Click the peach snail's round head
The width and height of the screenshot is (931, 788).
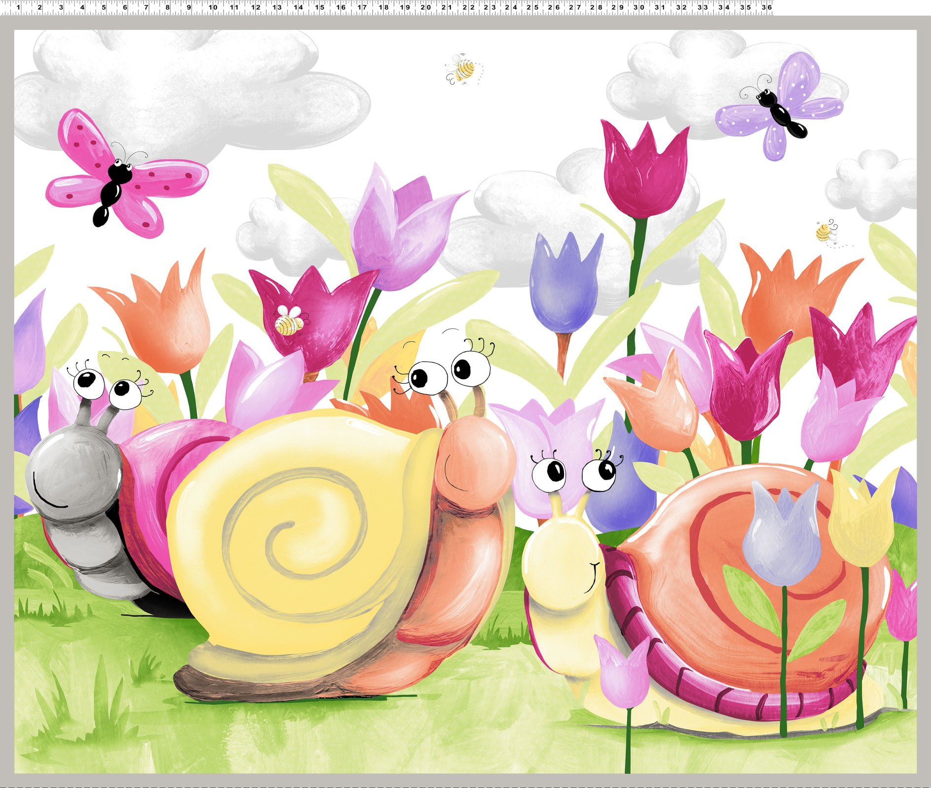tap(474, 460)
